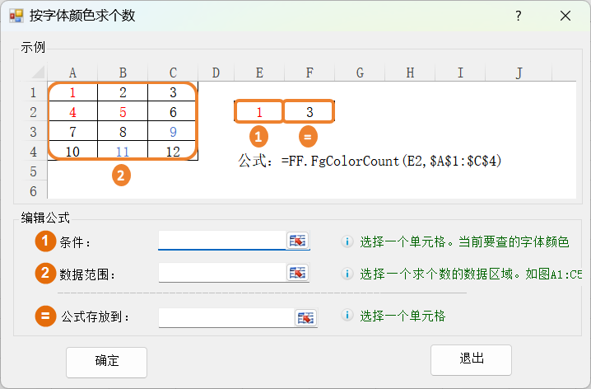Click example cell F2 containing result 3
Screen dimensions: 591x389
[x=309, y=111]
